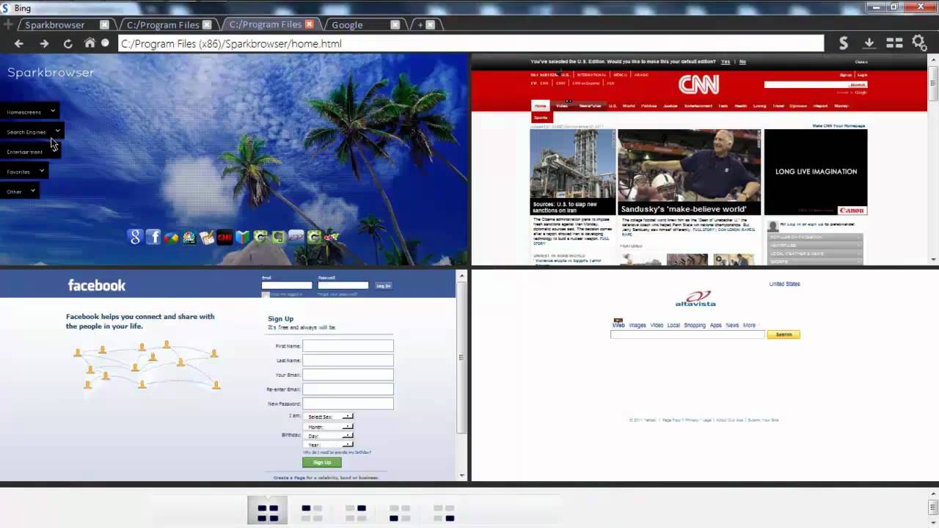The image size is (939, 528).
Task: Open downloads with the download arrow icon
Action: tap(869, 43)
